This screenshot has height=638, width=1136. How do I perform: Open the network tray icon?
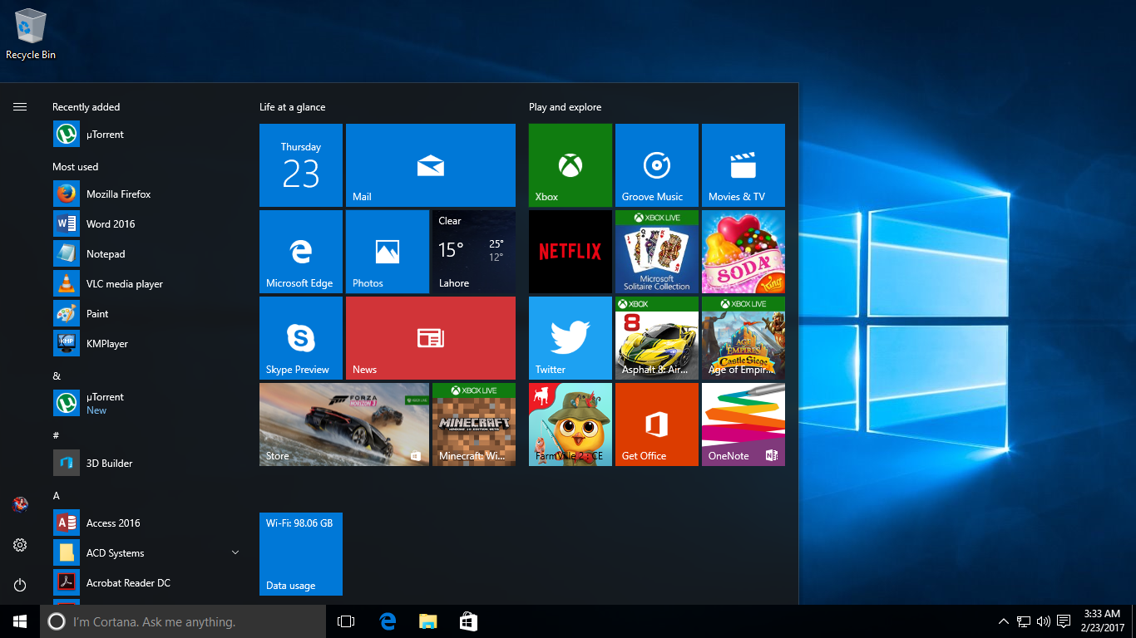click(1024, 621)
